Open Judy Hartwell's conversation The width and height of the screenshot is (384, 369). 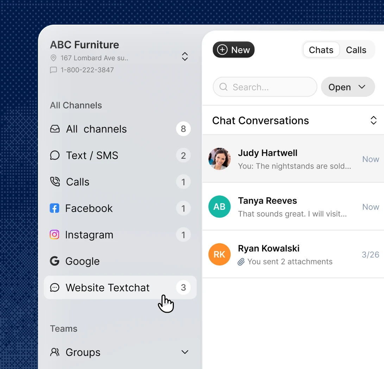coord(293,159)
